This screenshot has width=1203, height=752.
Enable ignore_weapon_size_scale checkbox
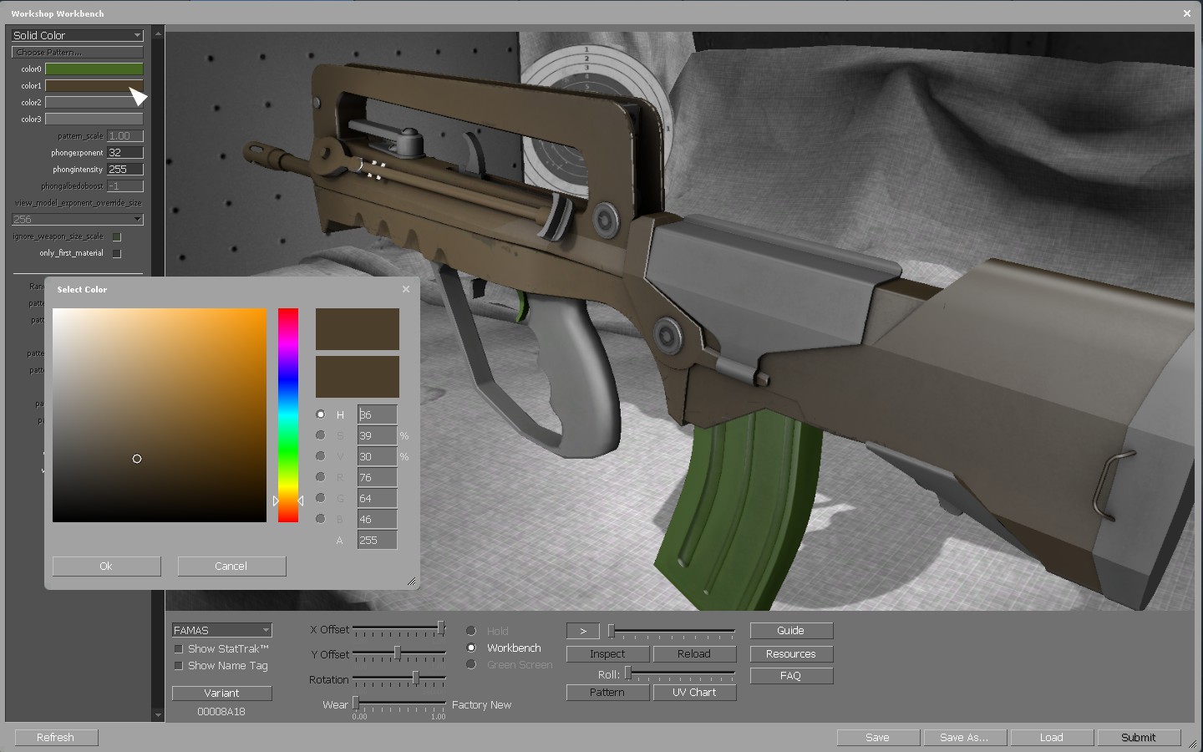(x=117, y=236)
